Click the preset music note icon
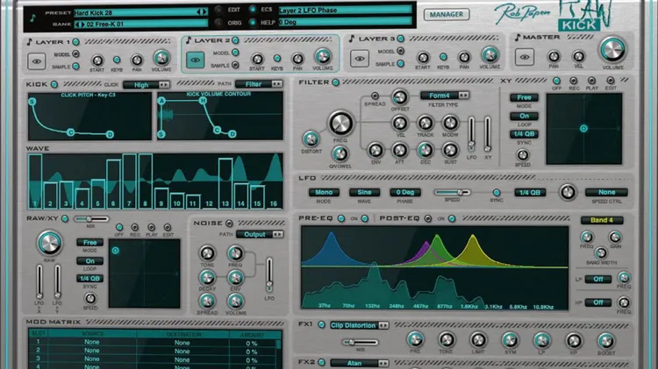The height and width of the screenshot is (369, 658). [x=32, y=18]
